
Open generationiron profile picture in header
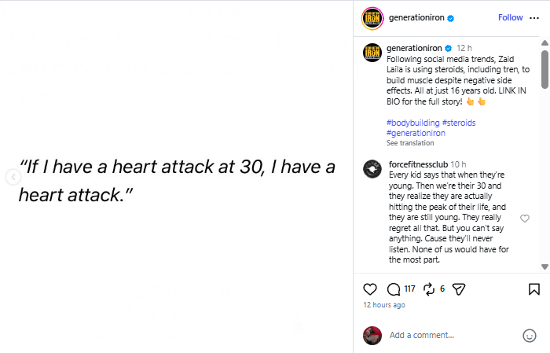coord(372,17)
